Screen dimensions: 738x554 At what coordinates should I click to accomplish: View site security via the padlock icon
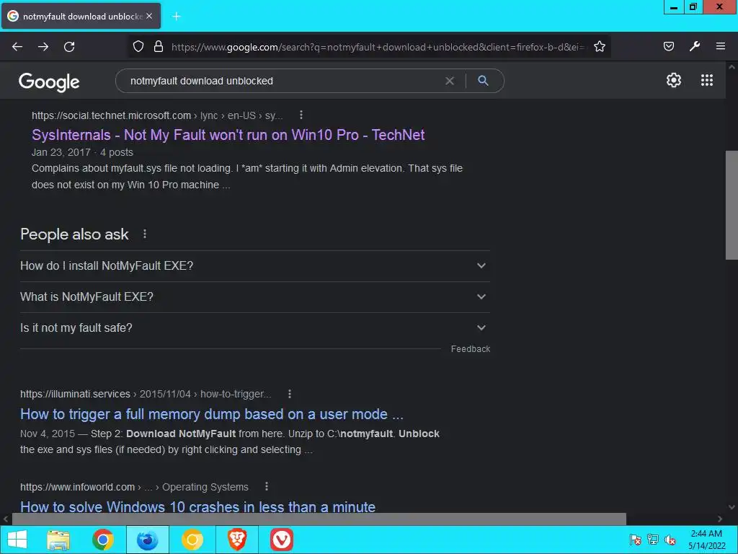pos(159,46)
